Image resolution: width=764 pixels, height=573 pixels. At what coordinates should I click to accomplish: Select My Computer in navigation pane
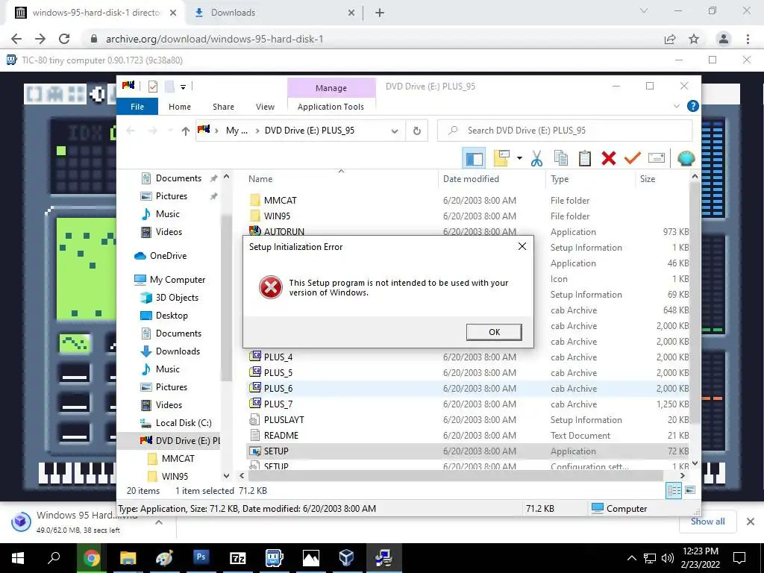tap(178, 280)
